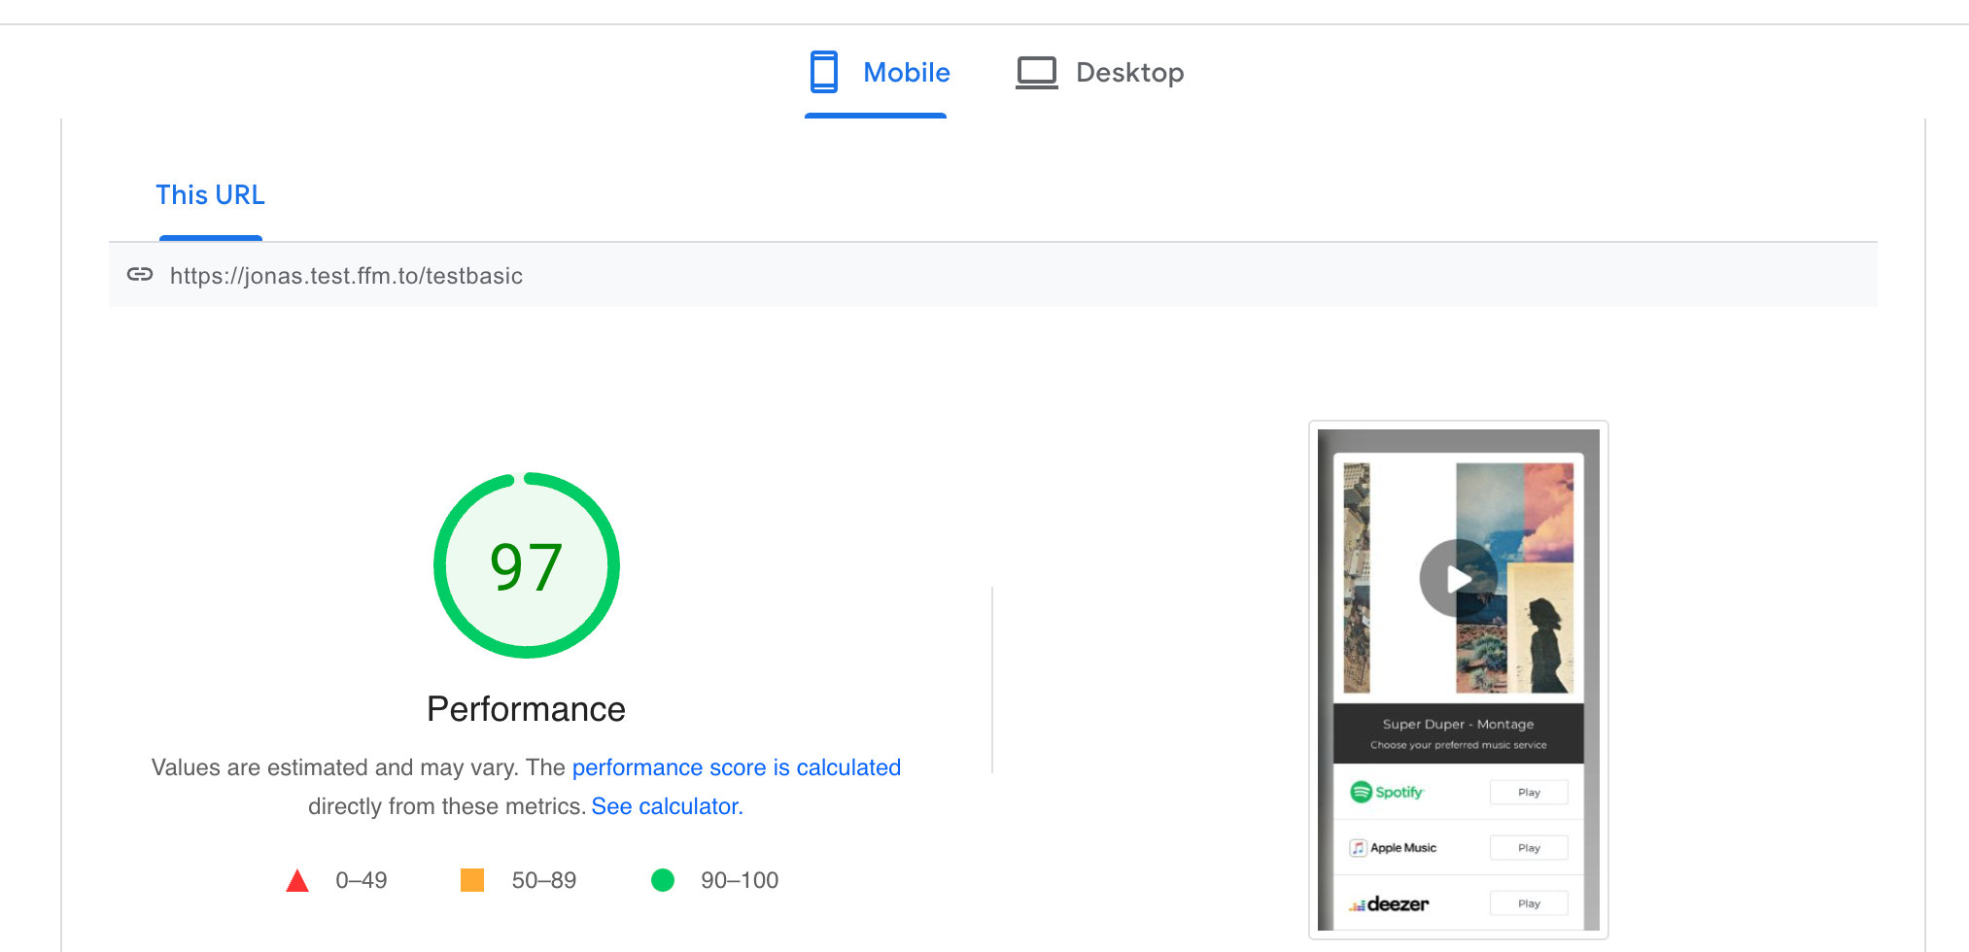This screenshot has height=952, width=1969.
Task: Click the tested URL jonas.test.ffm.to/testbasic
Action: (x=346, y=276)
